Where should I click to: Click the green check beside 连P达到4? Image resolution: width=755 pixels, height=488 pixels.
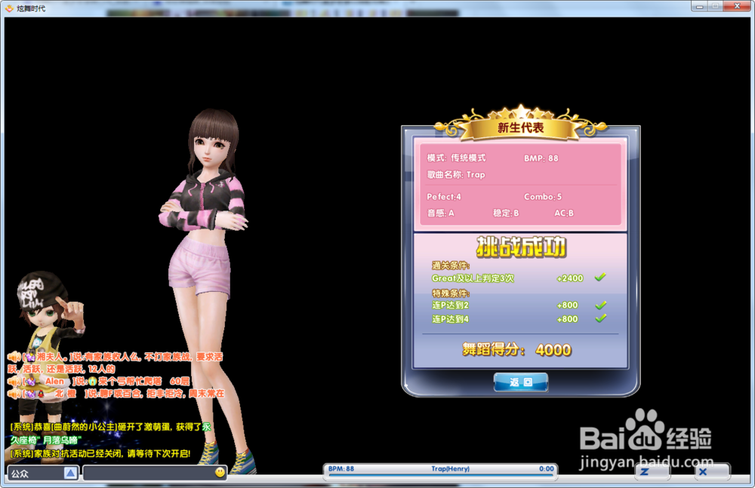coord(600,318)
